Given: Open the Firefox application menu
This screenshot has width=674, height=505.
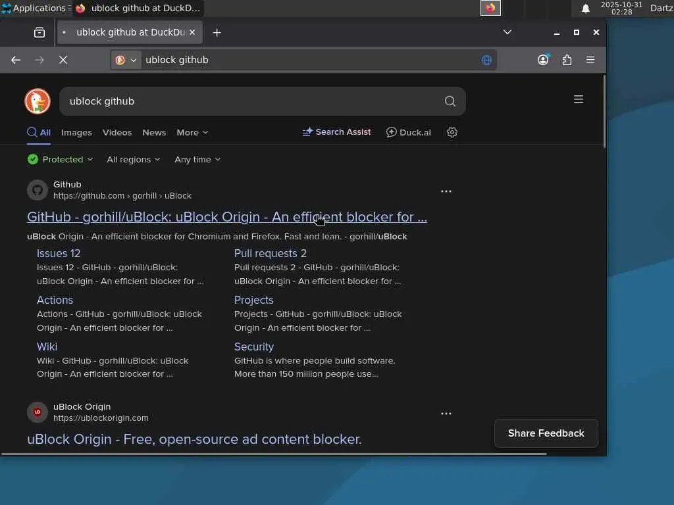Looking at the screenshot, I should tap(590, 60).
